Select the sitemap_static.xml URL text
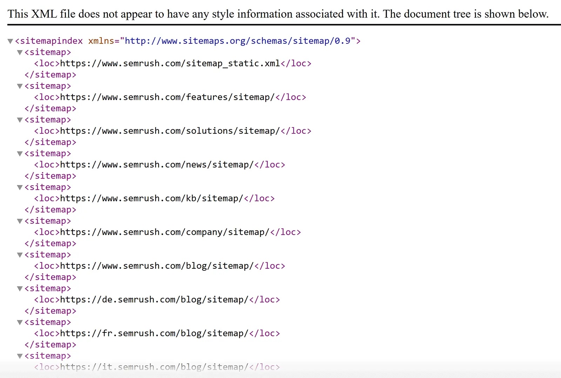This screenshot has width=561, height=378. (170, 63)
